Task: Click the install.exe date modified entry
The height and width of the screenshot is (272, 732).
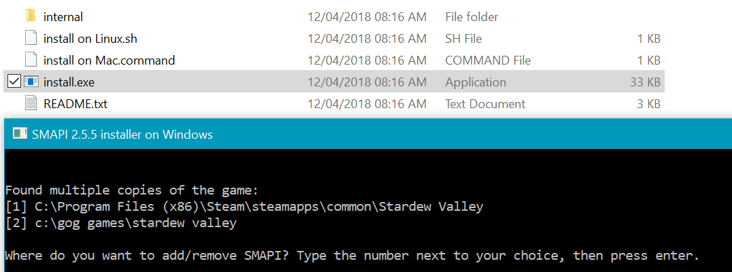Action: [x=367, y=82]
